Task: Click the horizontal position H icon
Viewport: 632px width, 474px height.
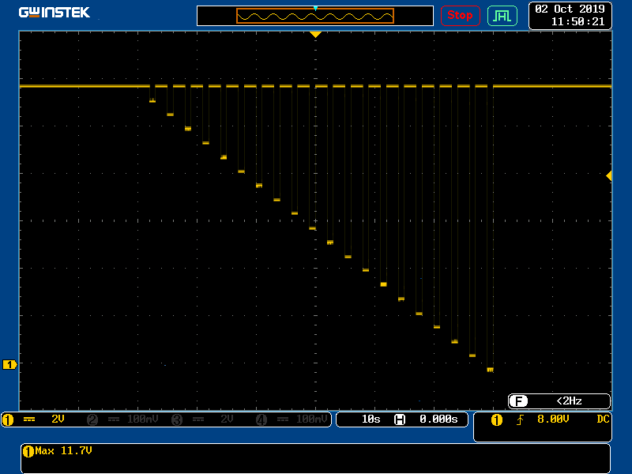Action: tap(400, 419)
